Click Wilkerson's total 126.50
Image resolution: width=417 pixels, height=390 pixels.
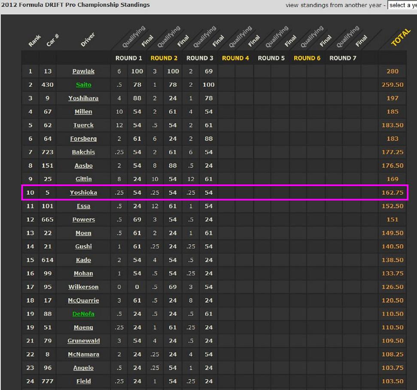(393, 287)
